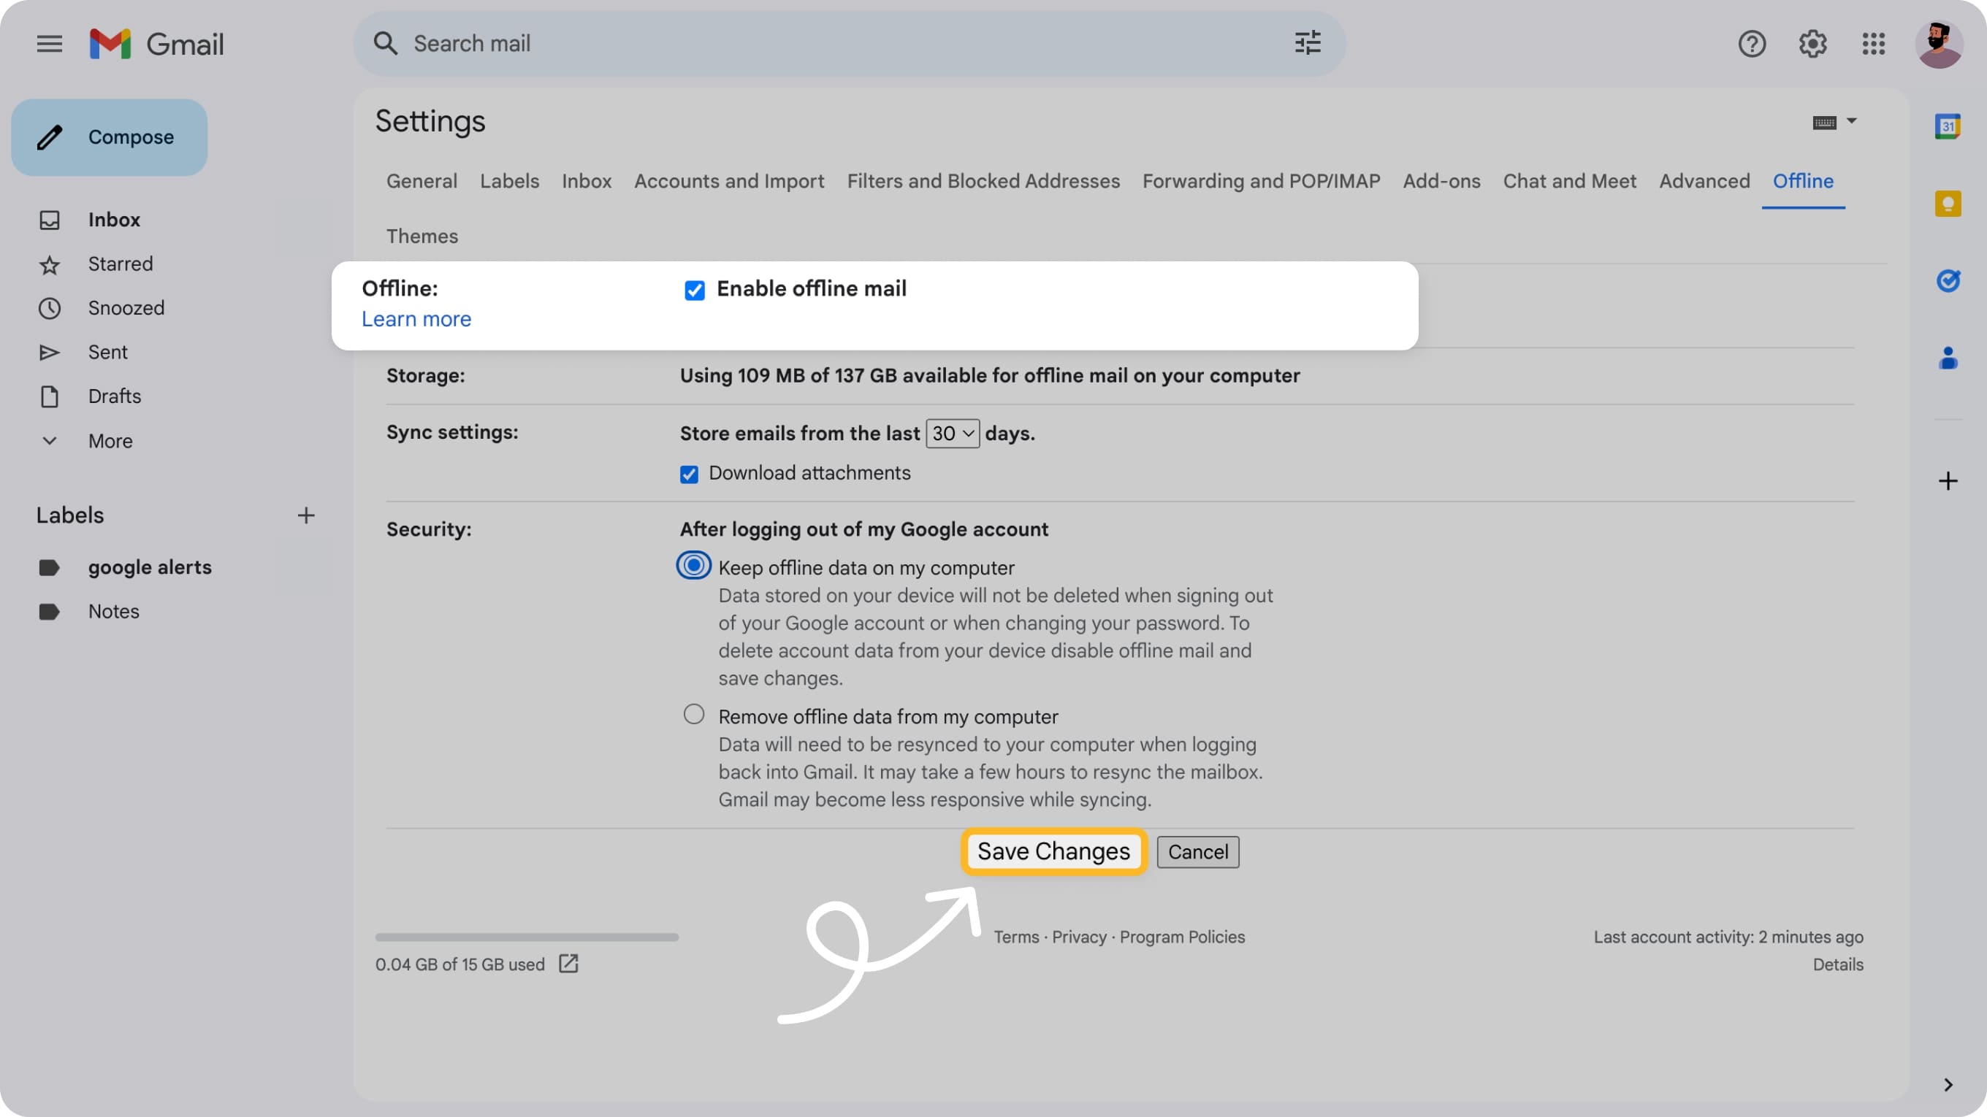Select Remove offline data from my computer
1987x1117 pixels.
pyautogui.click(x=693, y=713)
